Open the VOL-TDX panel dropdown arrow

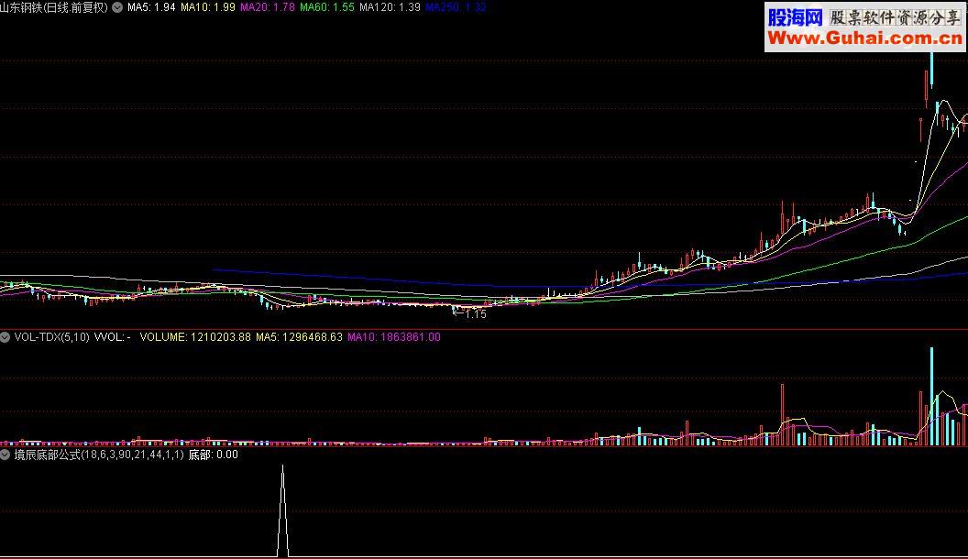click(5, 337)
